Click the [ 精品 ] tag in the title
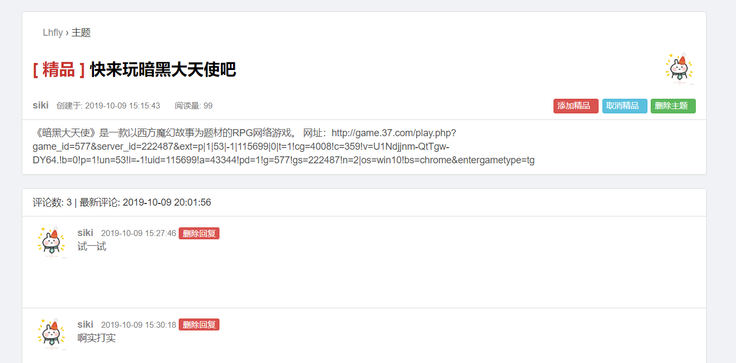 tap(59, 69)
